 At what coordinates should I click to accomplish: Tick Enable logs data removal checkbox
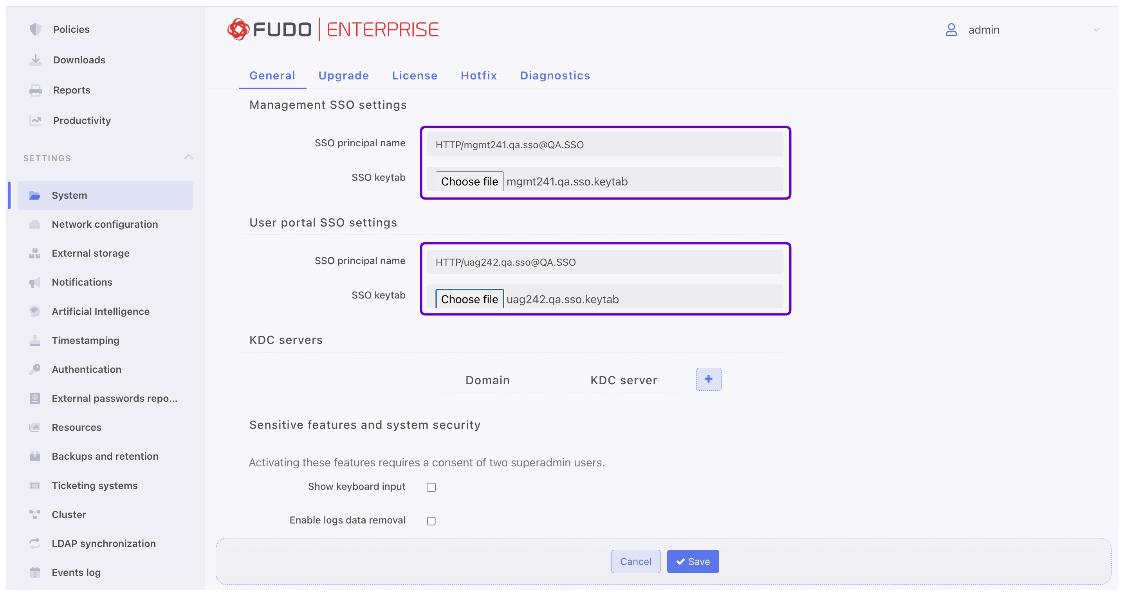(431, 521)
